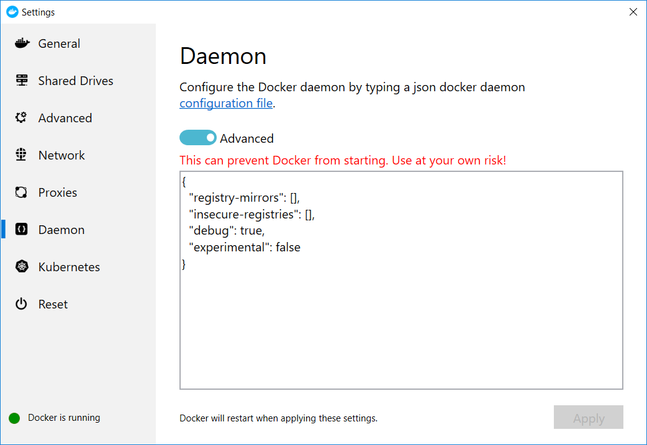This screenshot has width=647, height=445.
Task: Open Advanced settings via its gear icon
Action: coord(21,117)
